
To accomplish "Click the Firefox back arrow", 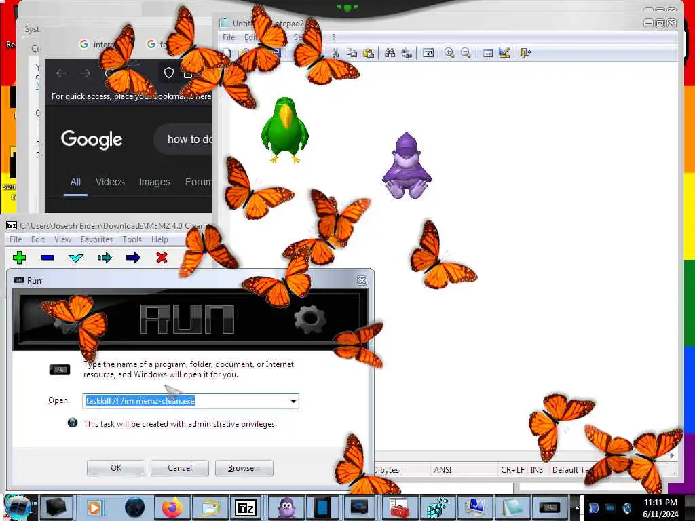I will [x=60, y=73].
